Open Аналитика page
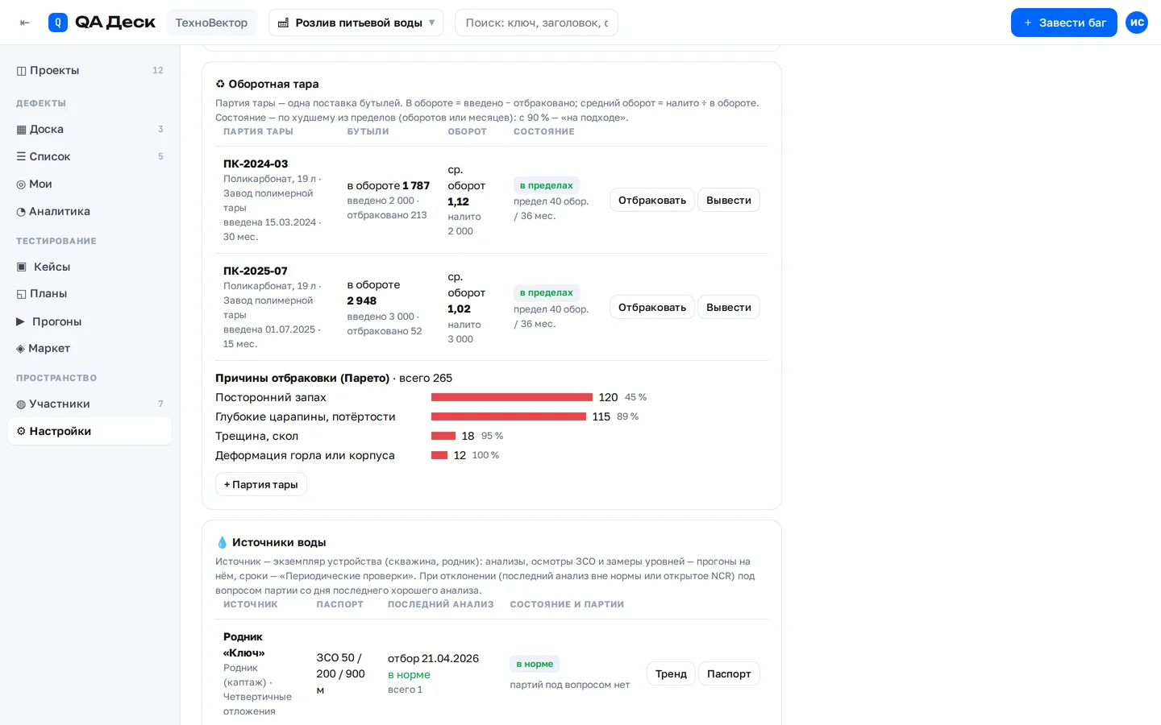This screenshot has height=725, width=1161. pos(89,211)
